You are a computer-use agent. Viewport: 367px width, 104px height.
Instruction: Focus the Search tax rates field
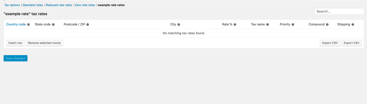(x=339, y=11)
